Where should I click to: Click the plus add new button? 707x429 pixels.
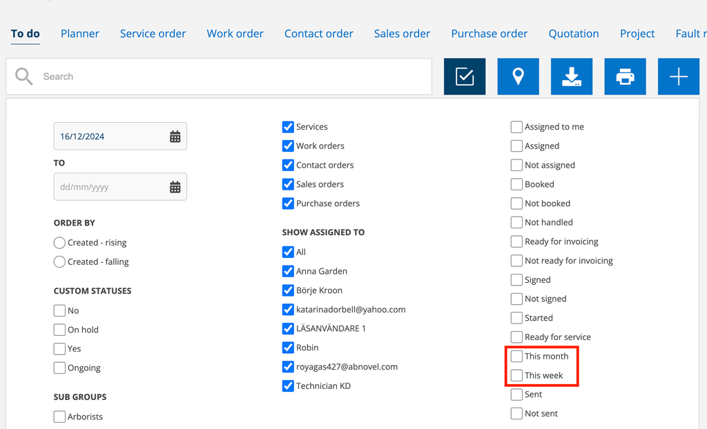[x=679, y=77]
